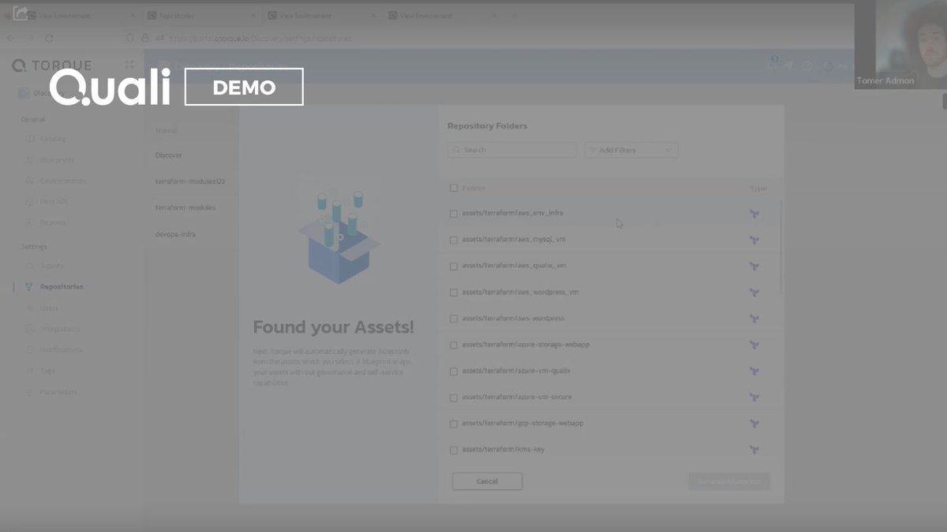947x532 pixels.
Task: Open the Notifications settings icon
Action: [x=30, y=350]
